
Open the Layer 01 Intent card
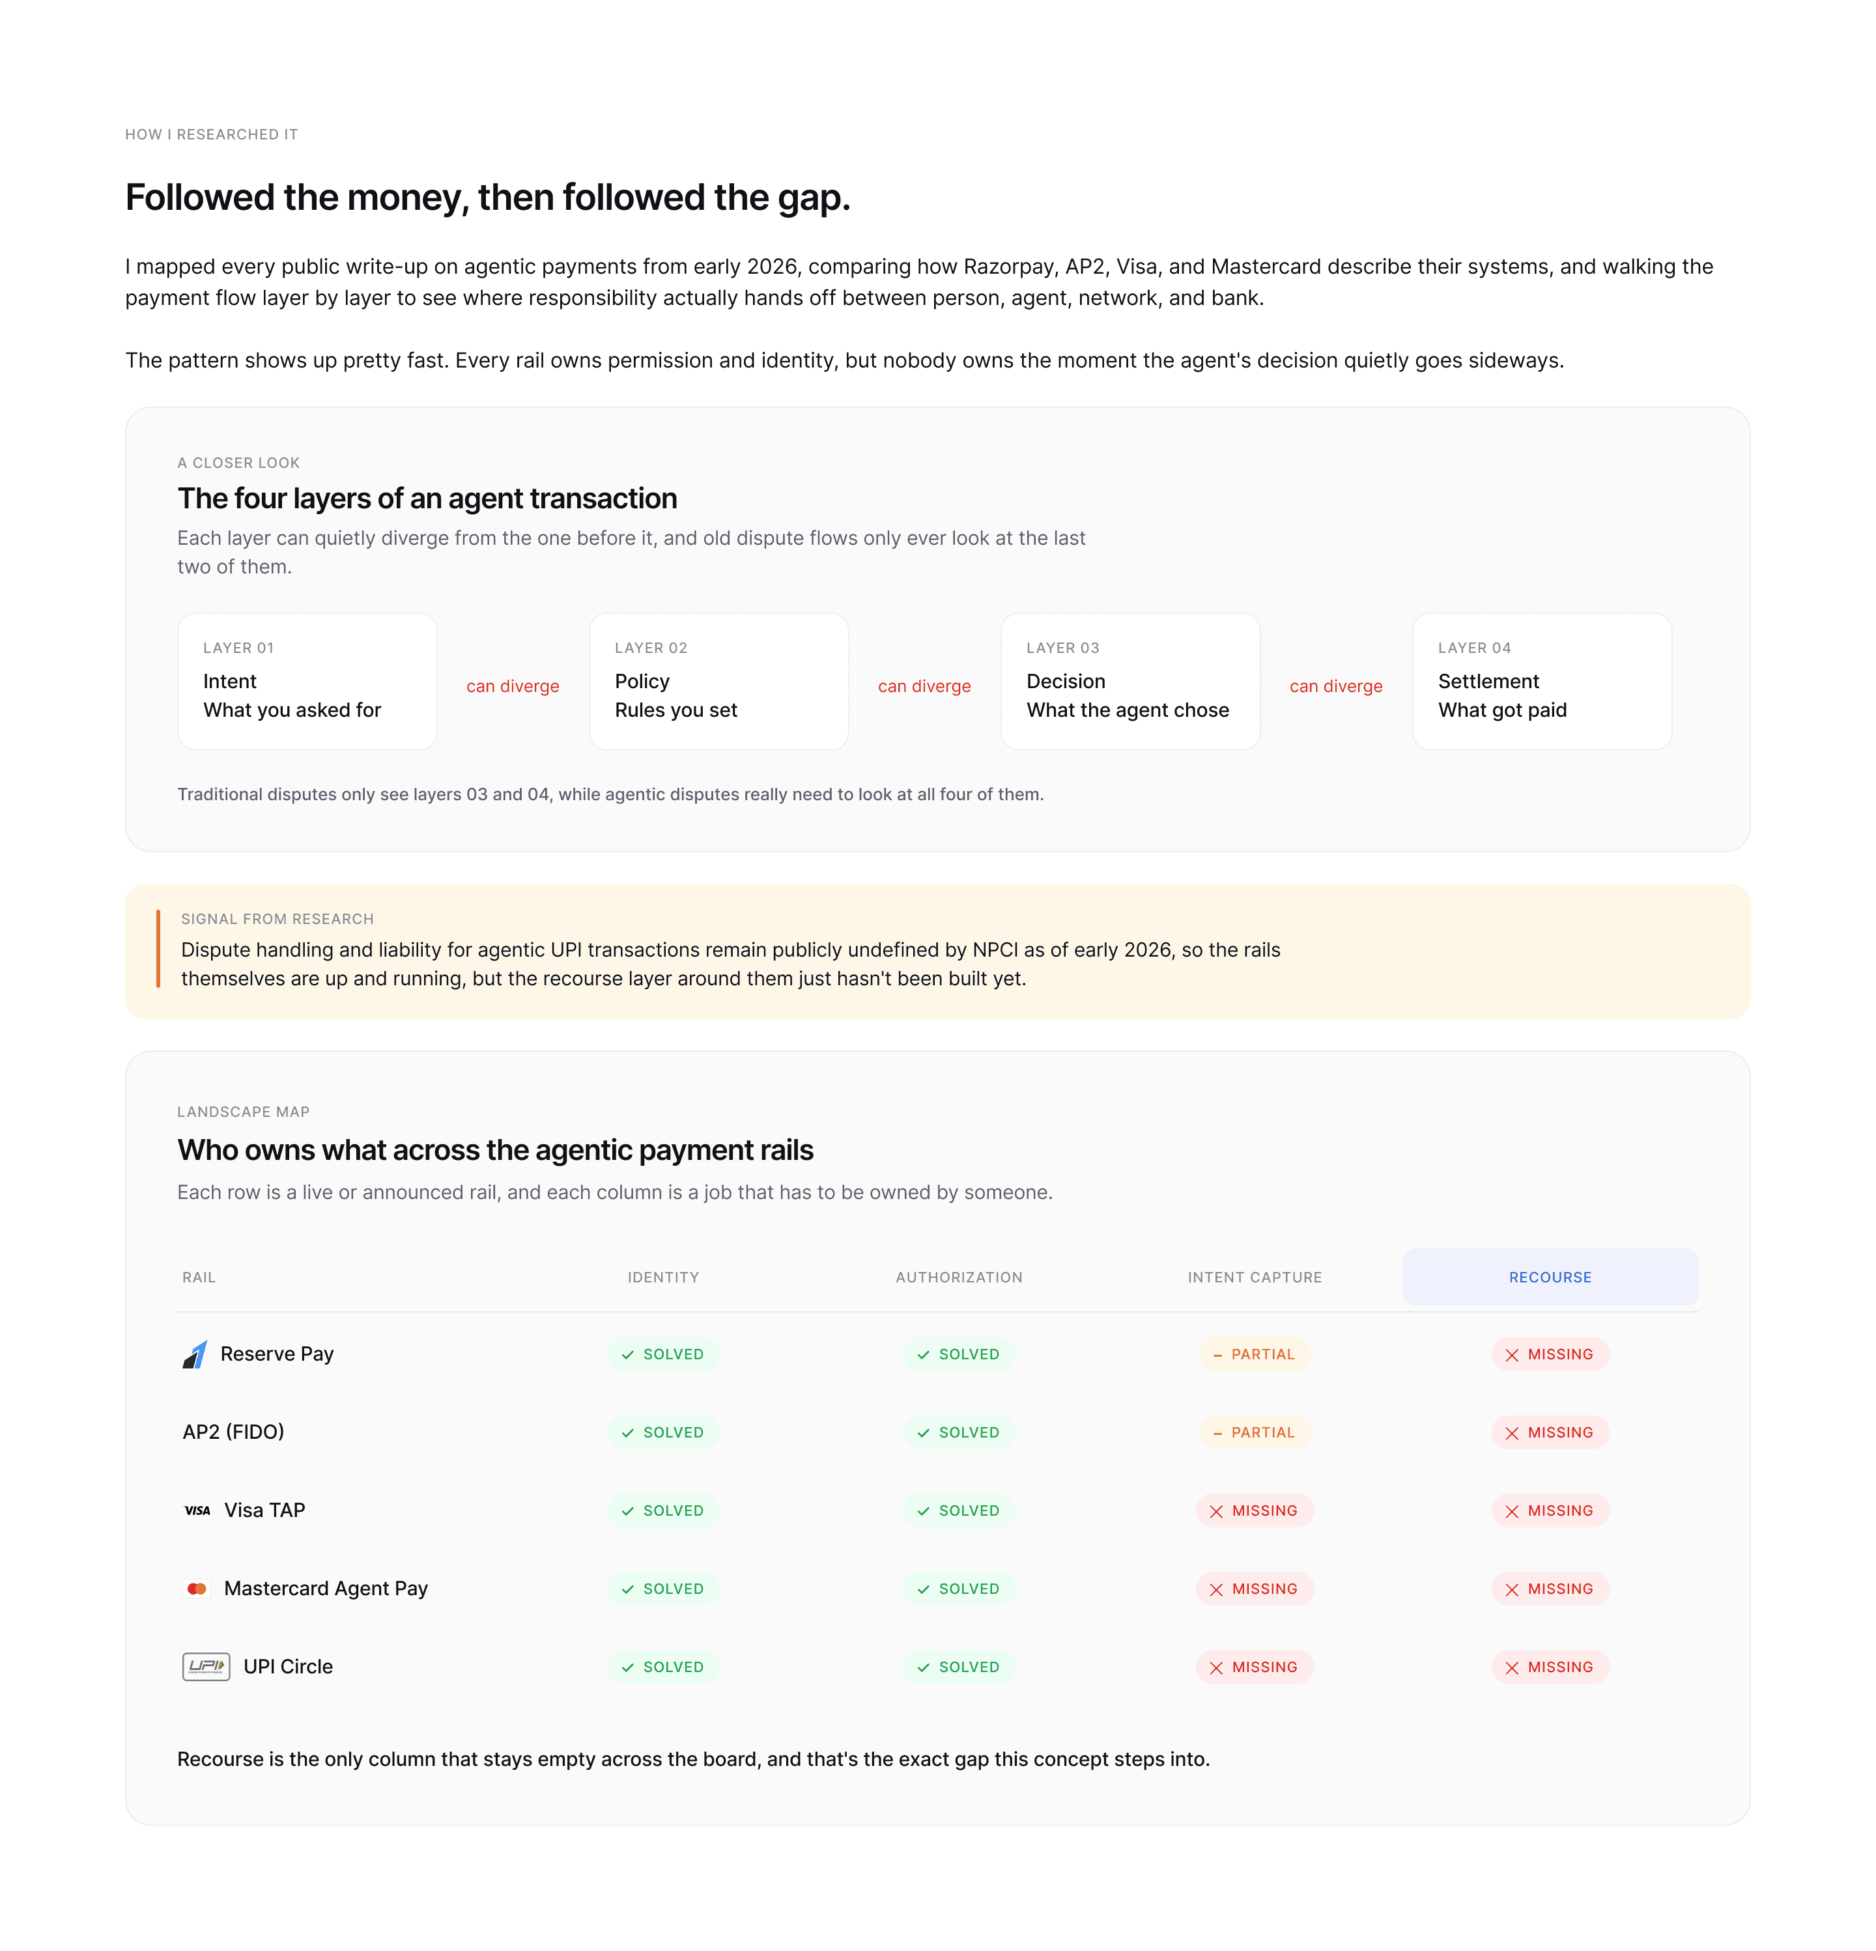click(x=307, y=682)
